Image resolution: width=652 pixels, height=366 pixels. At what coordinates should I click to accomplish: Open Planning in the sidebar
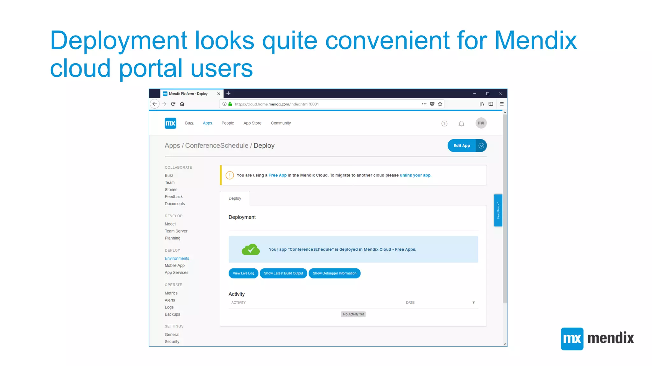point(173,238)
